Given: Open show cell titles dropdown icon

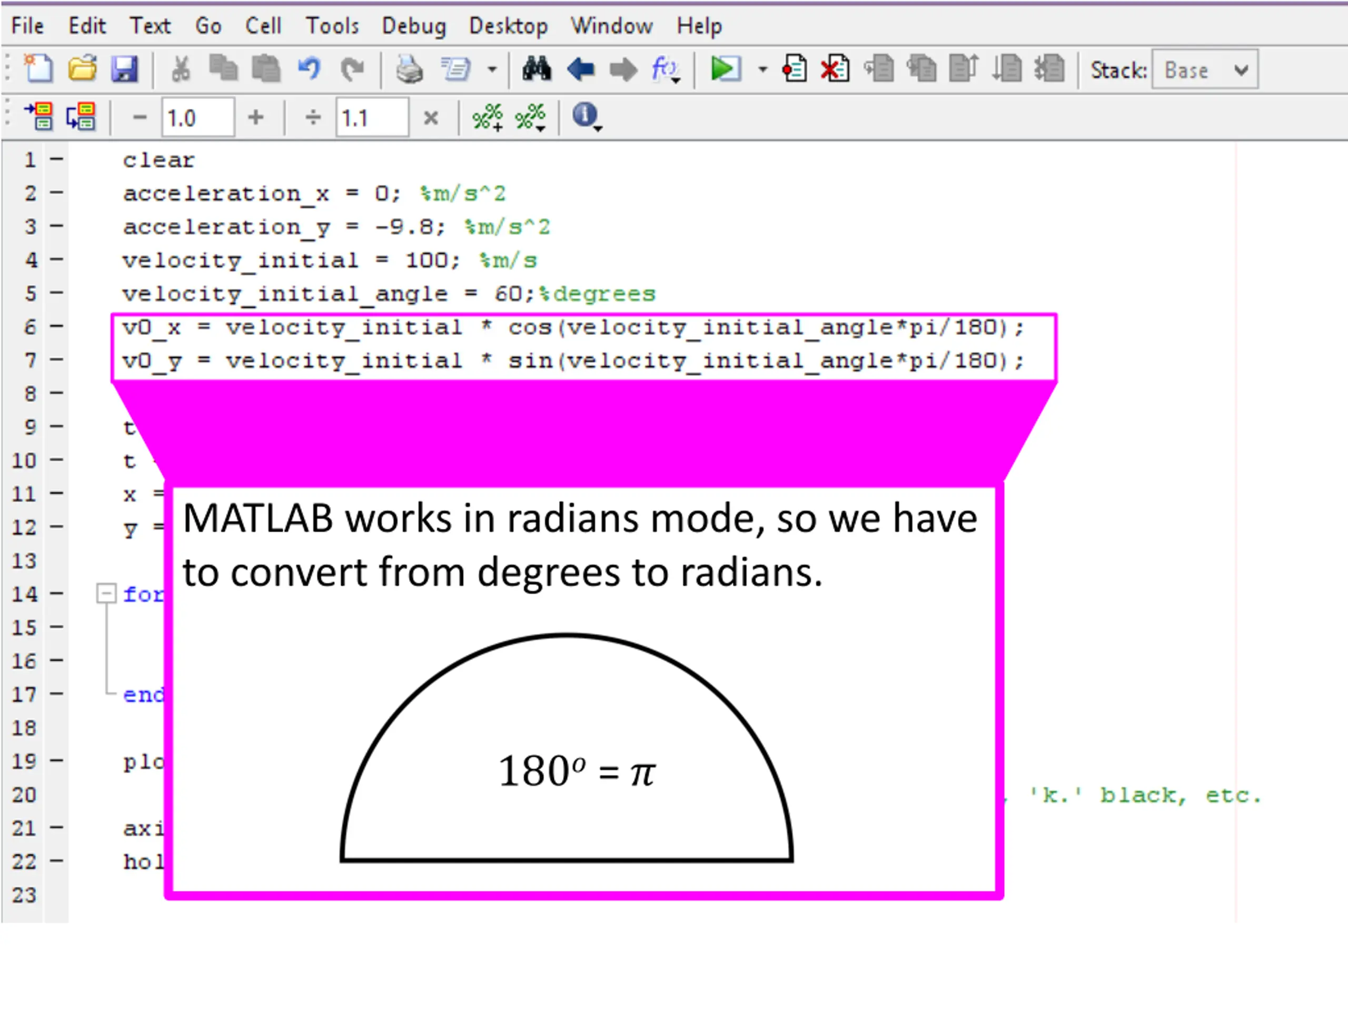Looking at the screenshot, I should coord(530,116).
